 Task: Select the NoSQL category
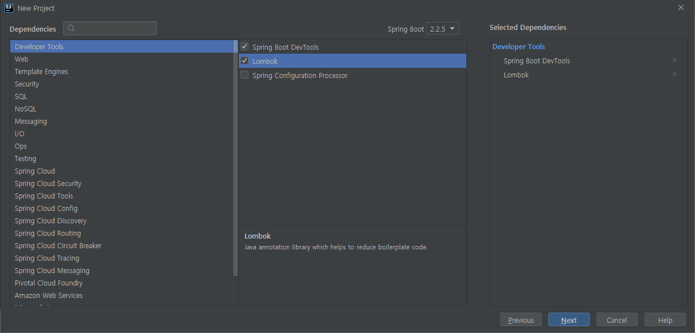click(x=122, y=109)
